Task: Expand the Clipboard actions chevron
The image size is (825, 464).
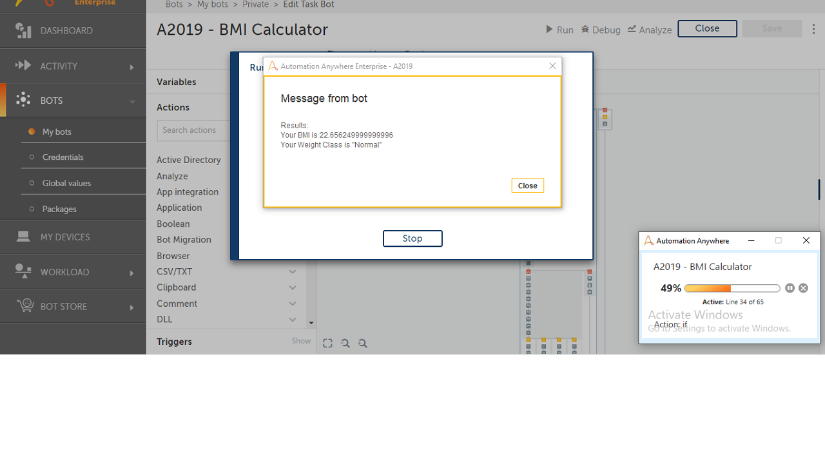Action: (293, 287)
